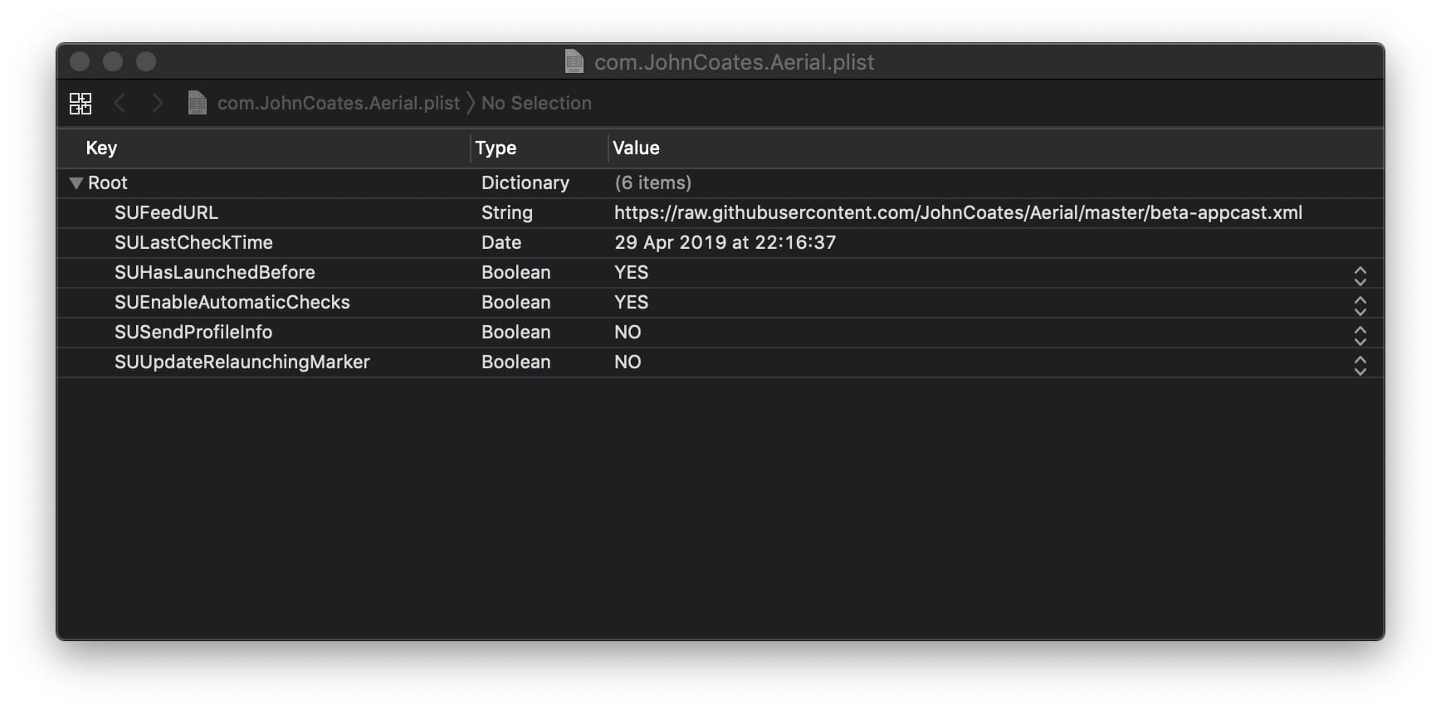Select com.JohnCoates.Aerial.plist in the jump bar
This screenshot has width=1441, height=710.
coord(339,103)
